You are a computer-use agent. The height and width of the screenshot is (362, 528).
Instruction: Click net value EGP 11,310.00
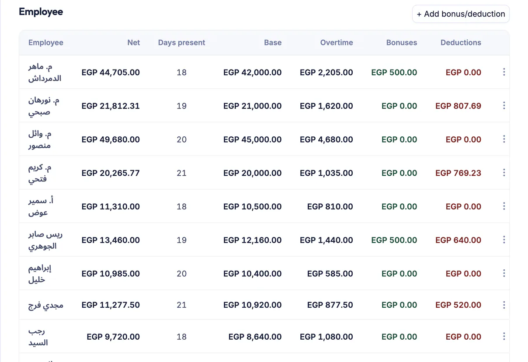(x=111, y=206)
